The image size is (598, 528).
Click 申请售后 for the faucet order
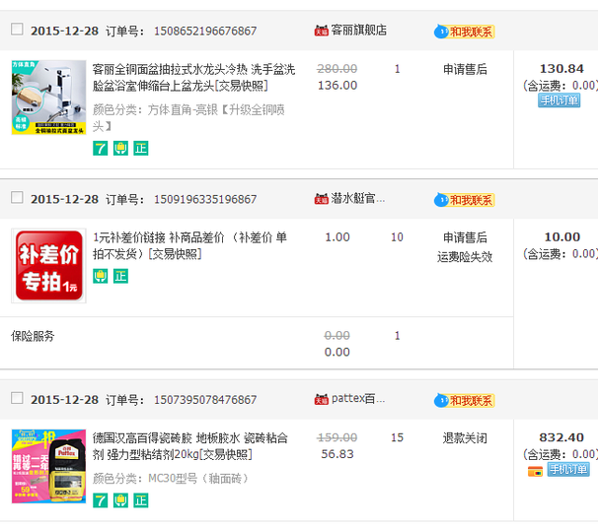[465, 69]
